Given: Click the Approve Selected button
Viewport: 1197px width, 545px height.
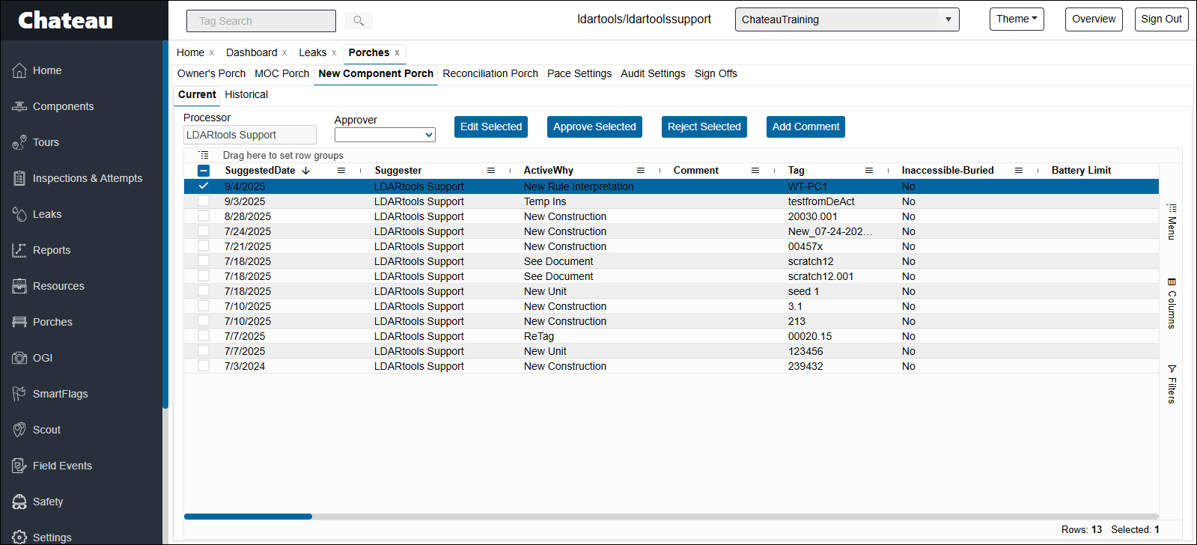Looking at the screenshot, I should (x=594, y=127).
